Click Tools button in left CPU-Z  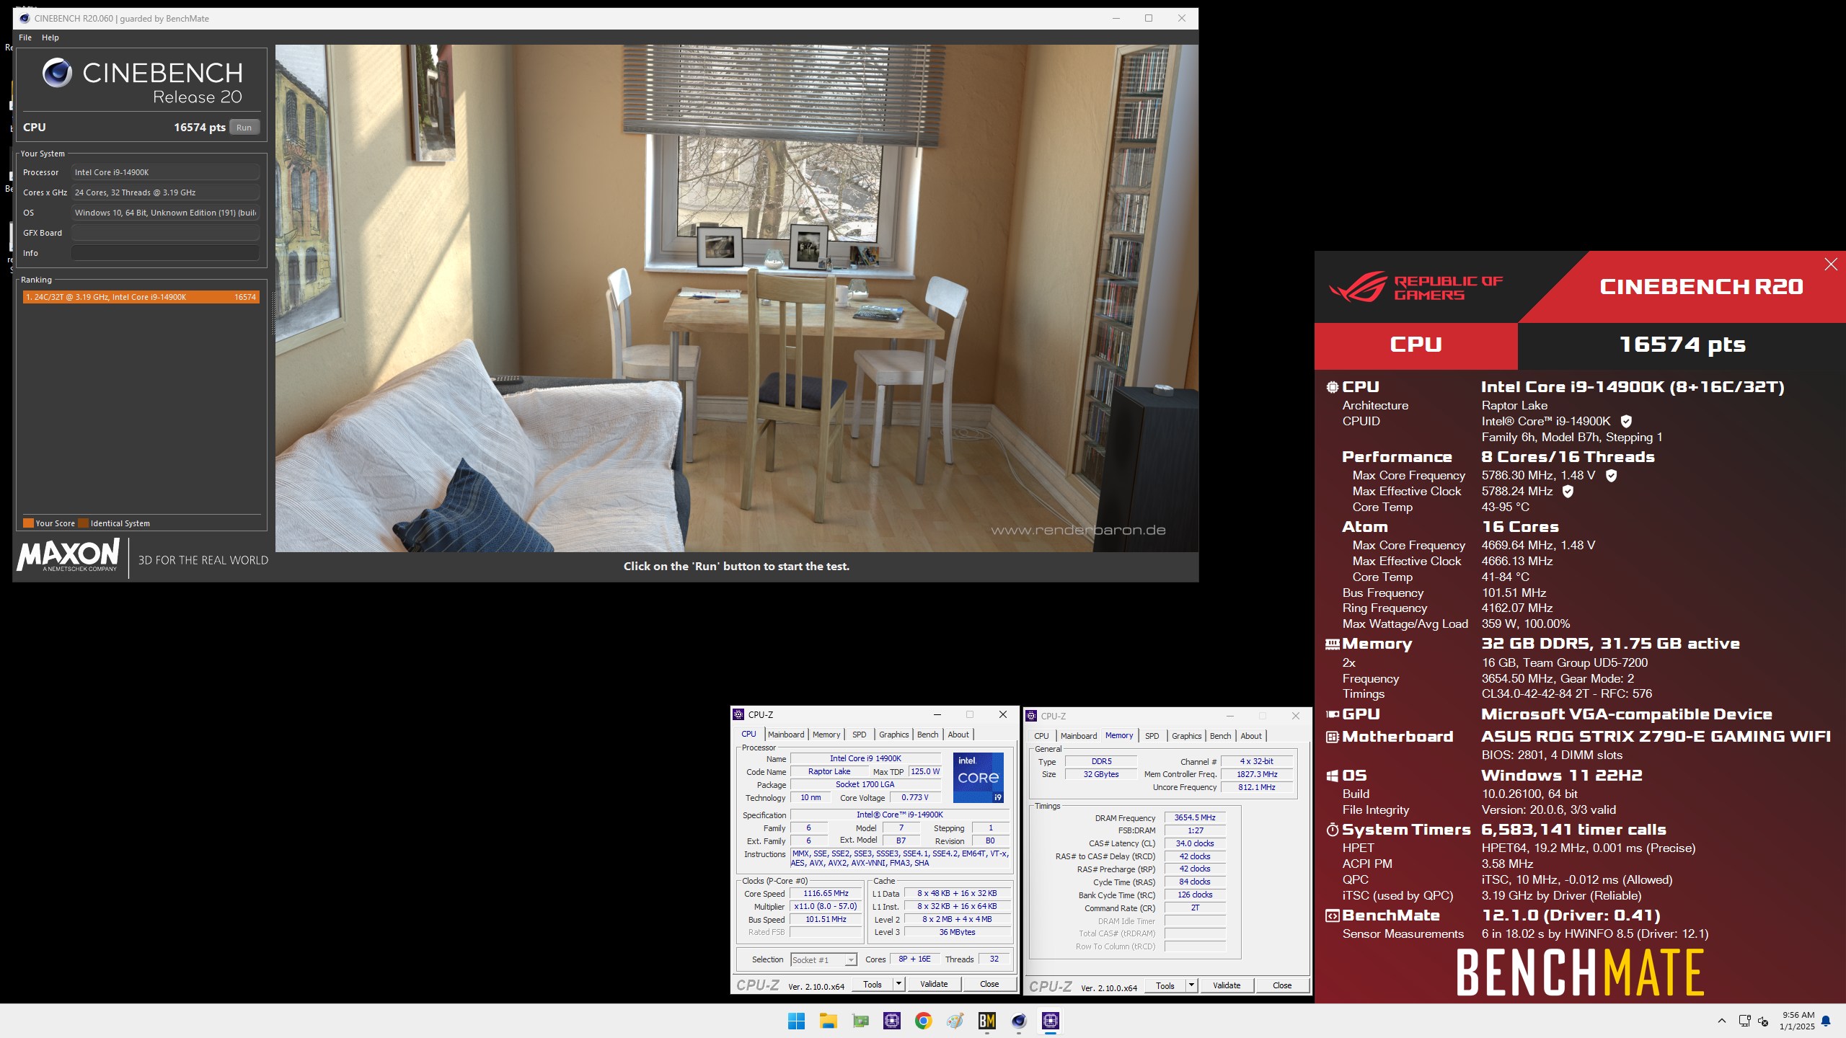[873, 985]
